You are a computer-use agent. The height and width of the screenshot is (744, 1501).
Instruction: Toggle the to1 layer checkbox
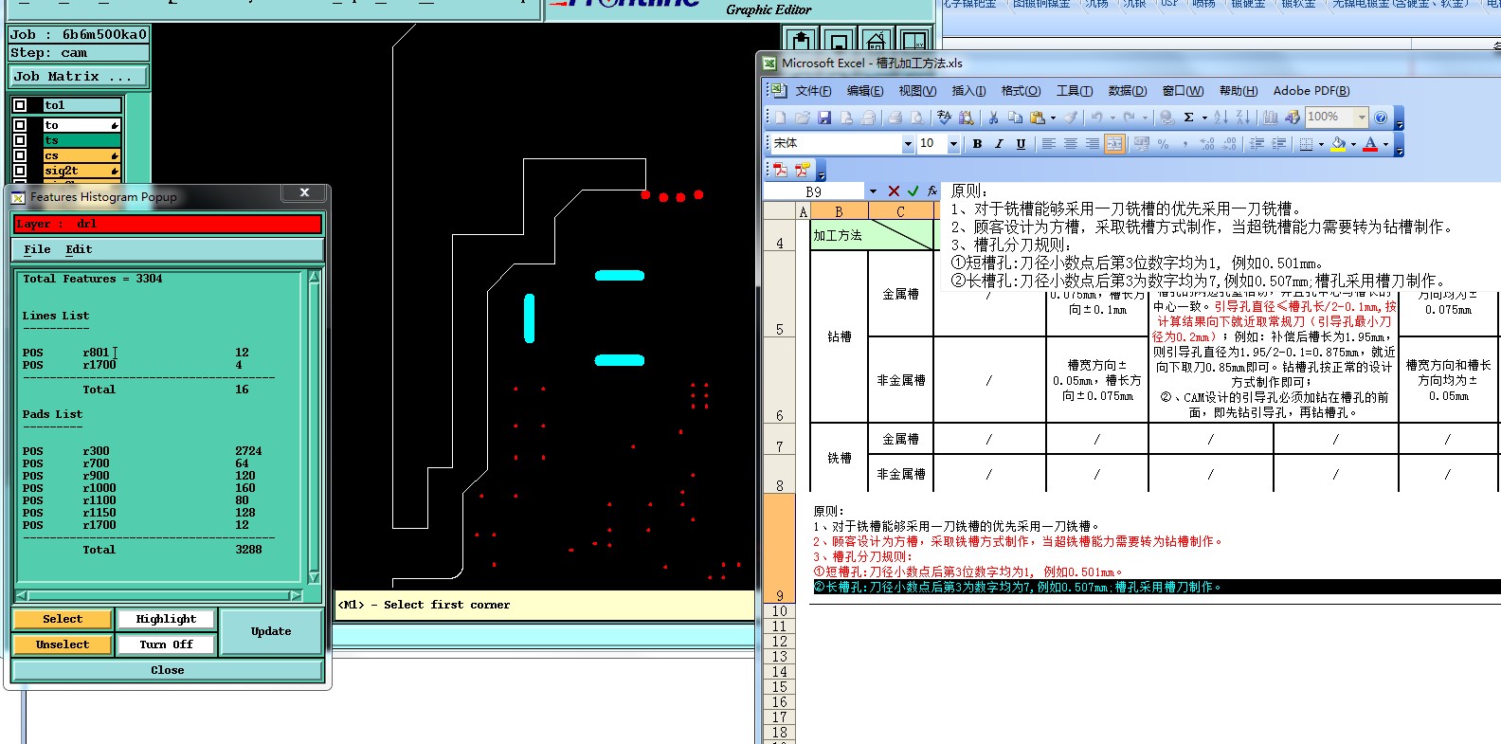click(20, 105)
